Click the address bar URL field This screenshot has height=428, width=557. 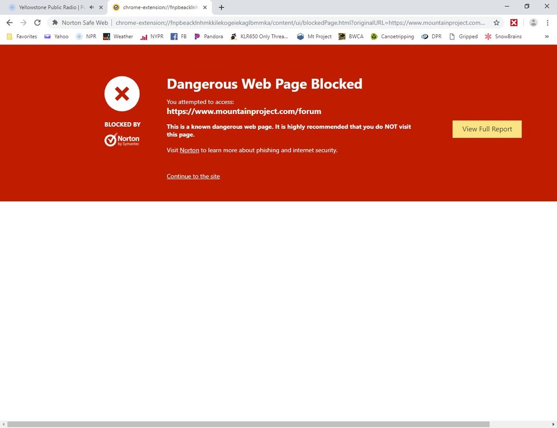coord(300,23)
